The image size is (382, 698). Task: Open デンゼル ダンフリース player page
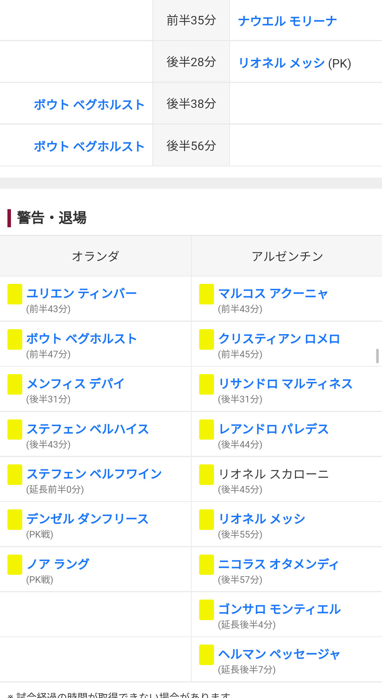[x=87, y=519]
